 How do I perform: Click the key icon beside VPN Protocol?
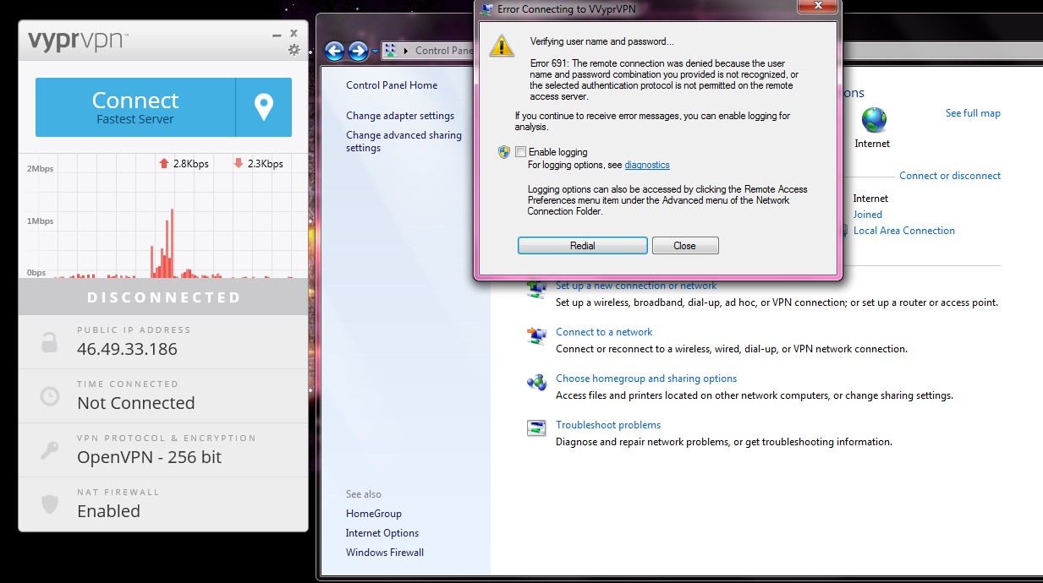[50, 450]
